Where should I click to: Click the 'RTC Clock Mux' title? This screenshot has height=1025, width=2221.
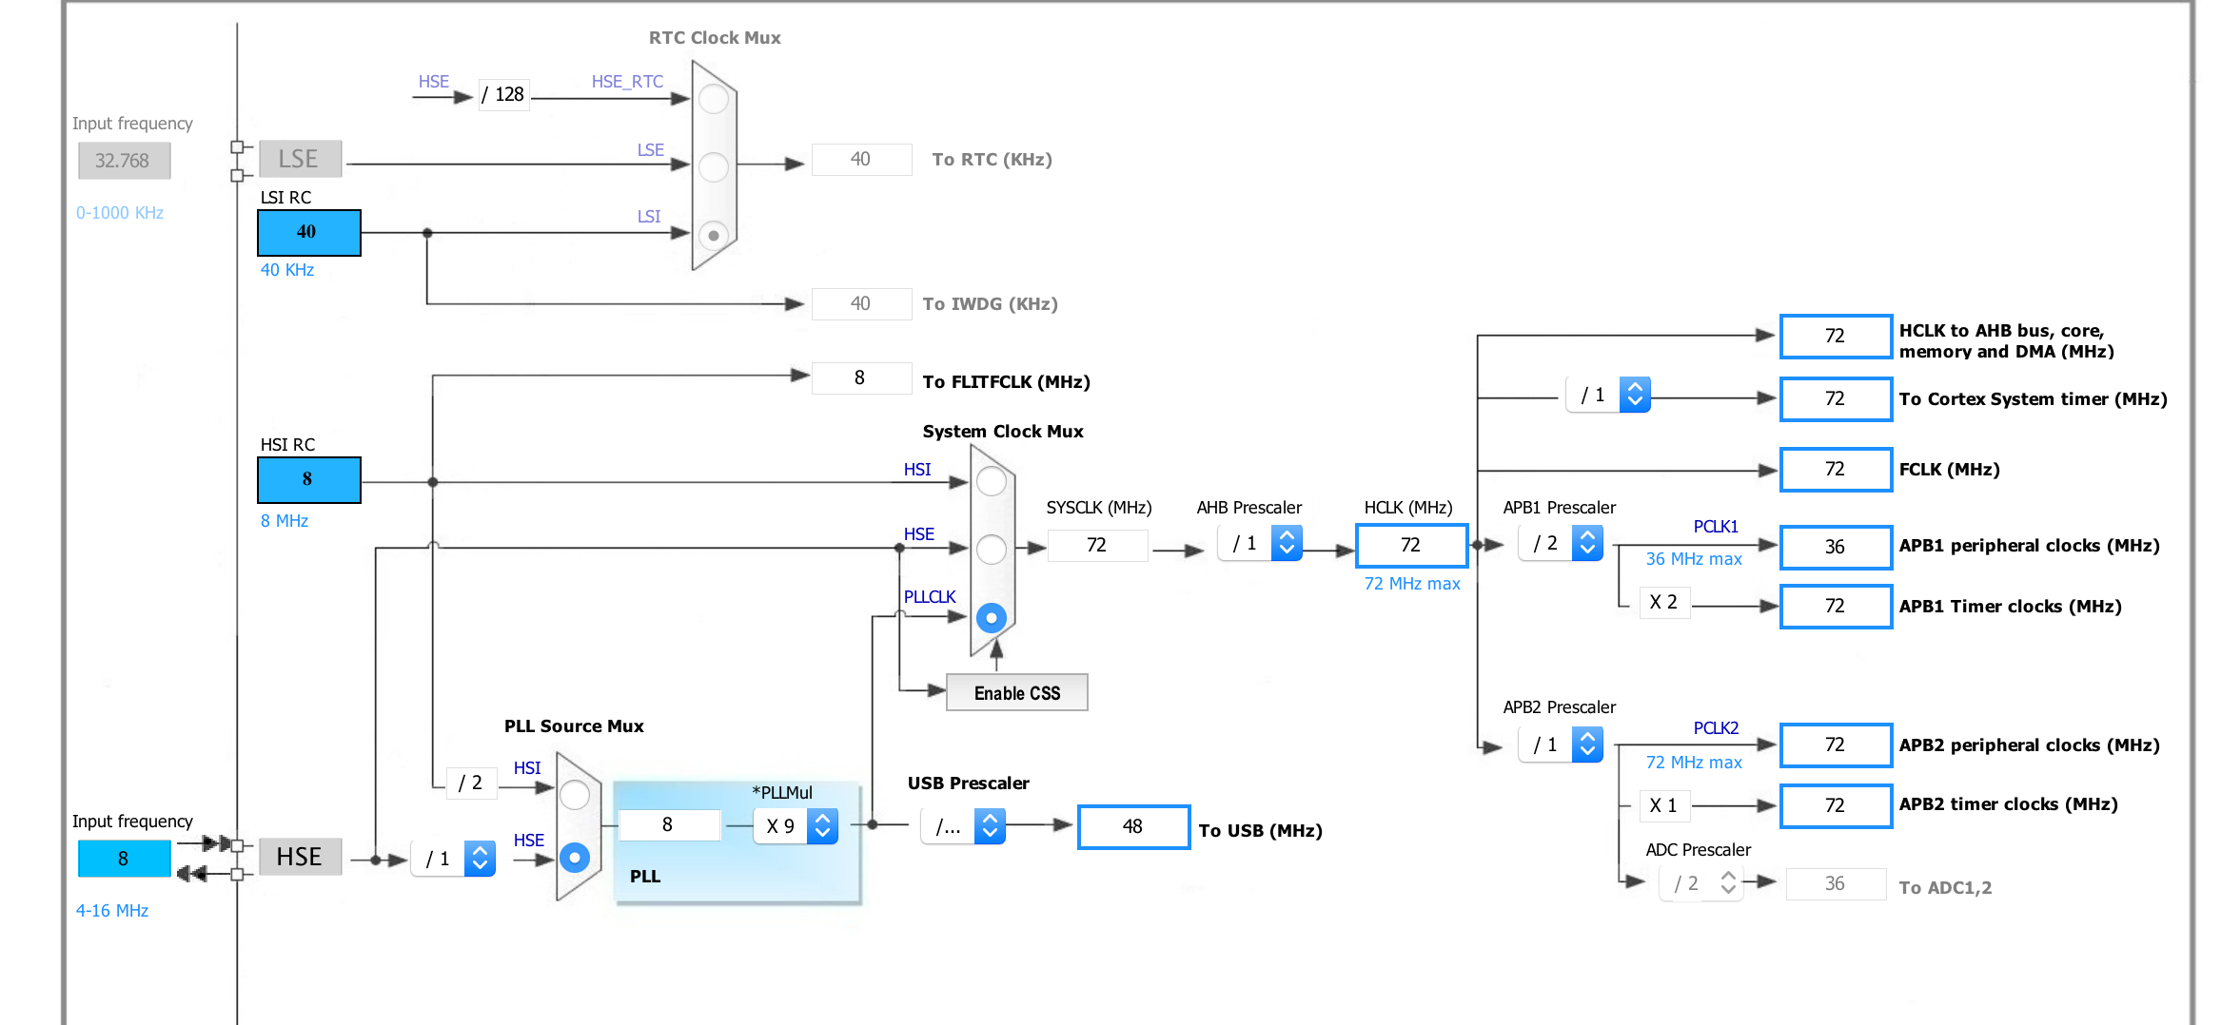click(715, 38)
